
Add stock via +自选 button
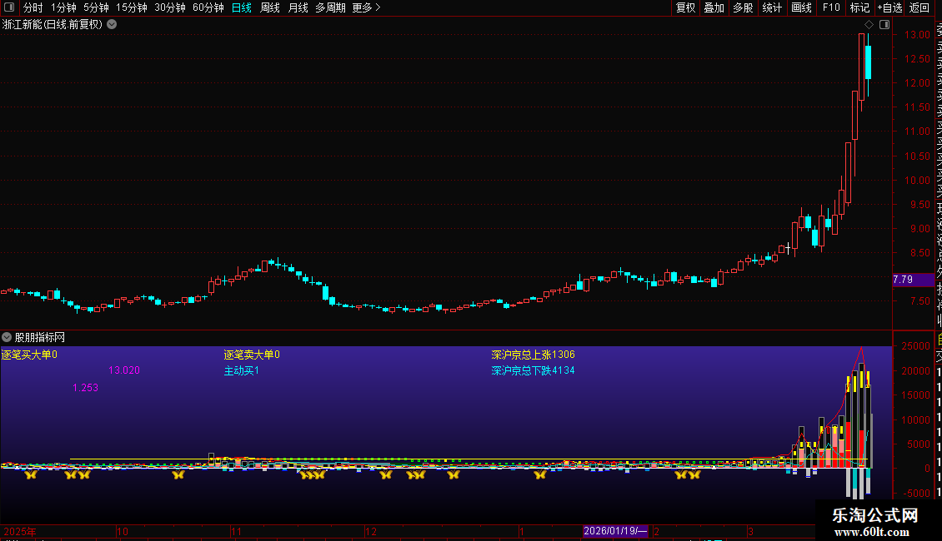coord(889,7)
